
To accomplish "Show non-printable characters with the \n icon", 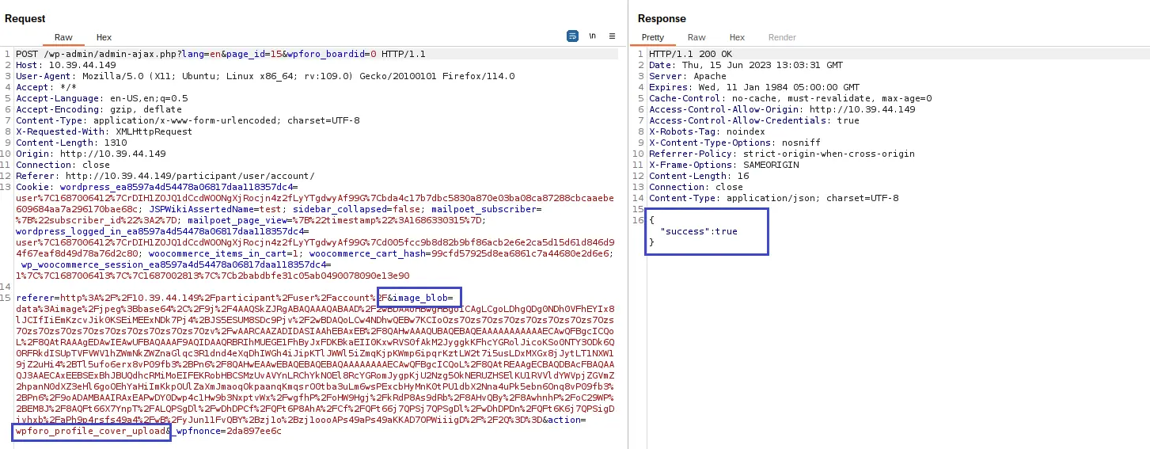I will click(x=593, y=36).
